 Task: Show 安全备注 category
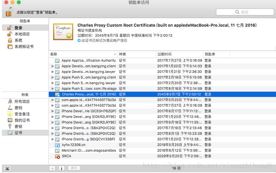pos(25,114)
